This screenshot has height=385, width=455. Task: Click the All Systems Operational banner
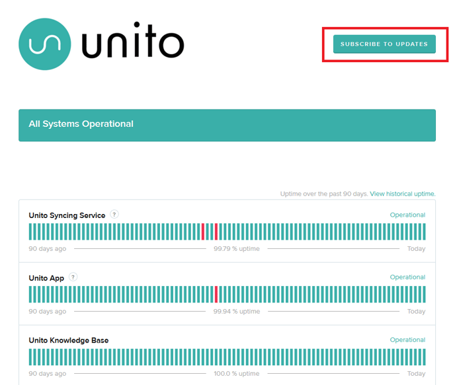click(x=227, y=125)
